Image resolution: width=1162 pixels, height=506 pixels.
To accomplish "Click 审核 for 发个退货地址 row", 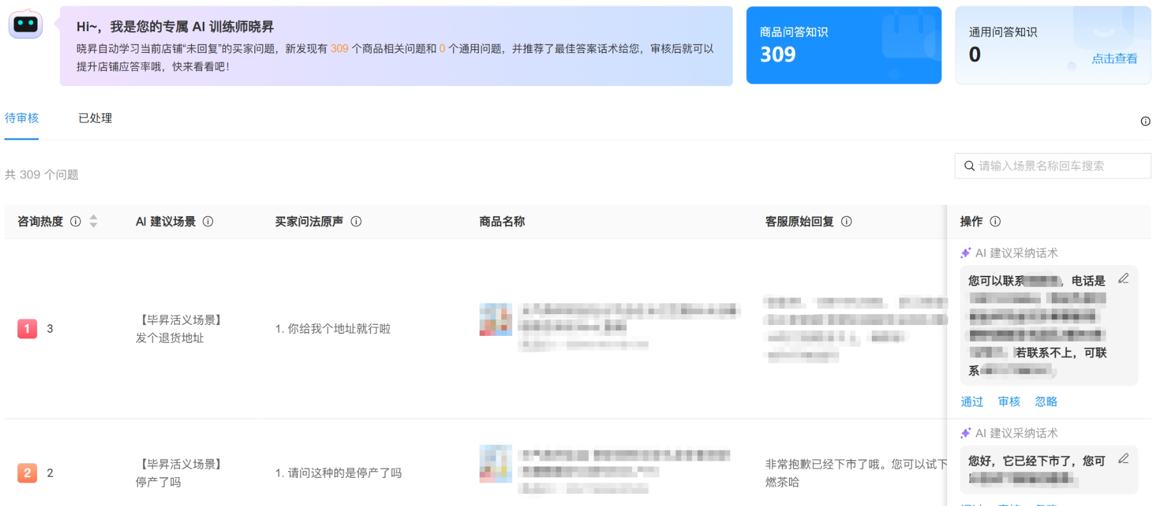I will pyautogui.click(x=1009, y=401).
